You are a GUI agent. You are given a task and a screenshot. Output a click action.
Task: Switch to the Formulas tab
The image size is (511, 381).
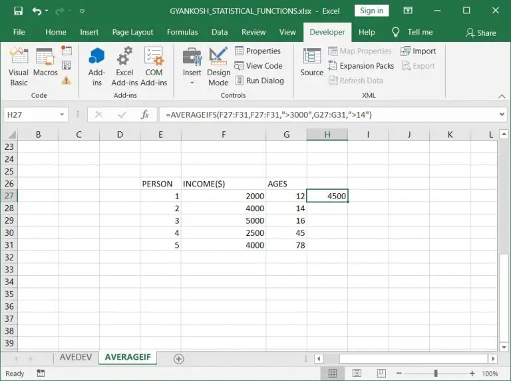click(x=182, y=32)
